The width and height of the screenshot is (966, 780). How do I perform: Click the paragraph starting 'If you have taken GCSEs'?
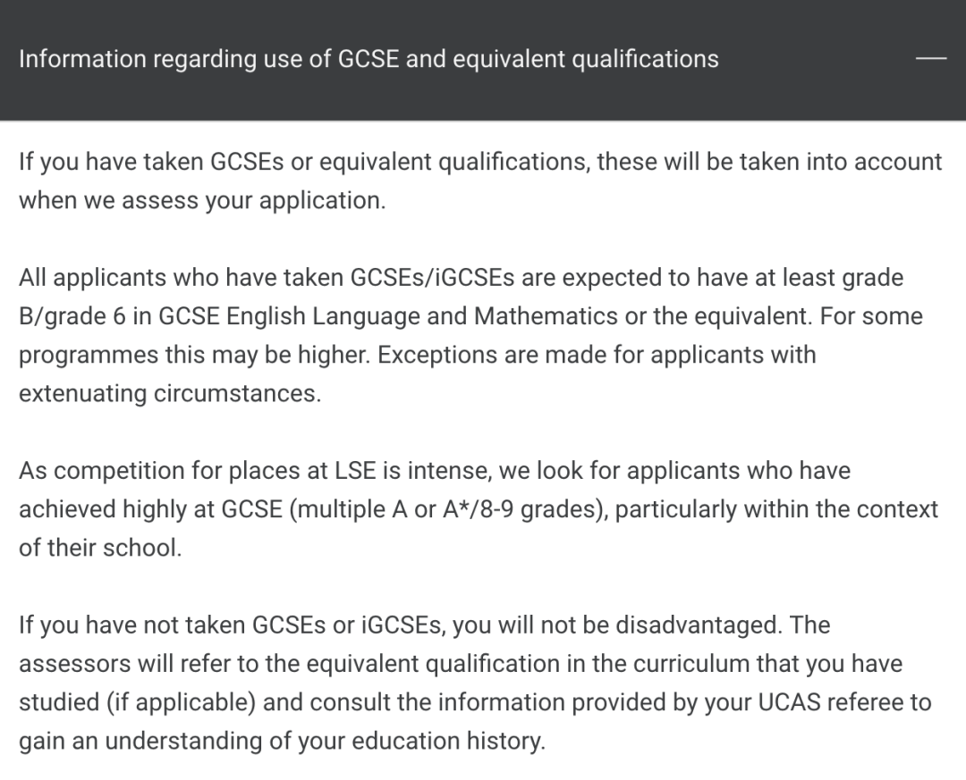coord(480,181)
